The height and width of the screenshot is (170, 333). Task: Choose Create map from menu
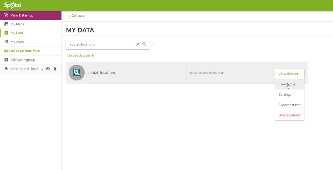[290, 84]
